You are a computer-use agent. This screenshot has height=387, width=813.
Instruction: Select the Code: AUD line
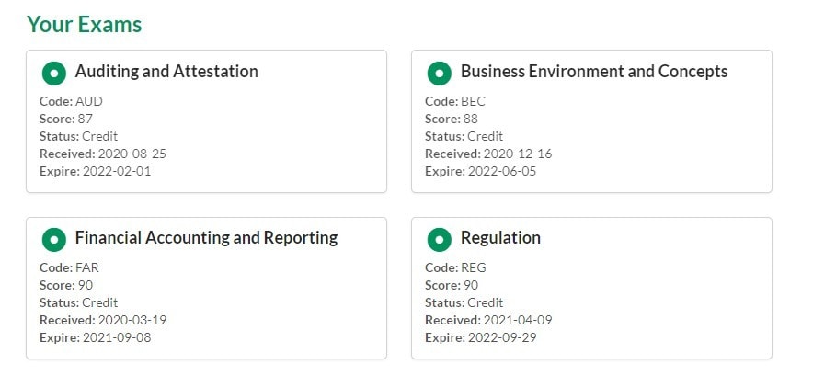(71, 101)
